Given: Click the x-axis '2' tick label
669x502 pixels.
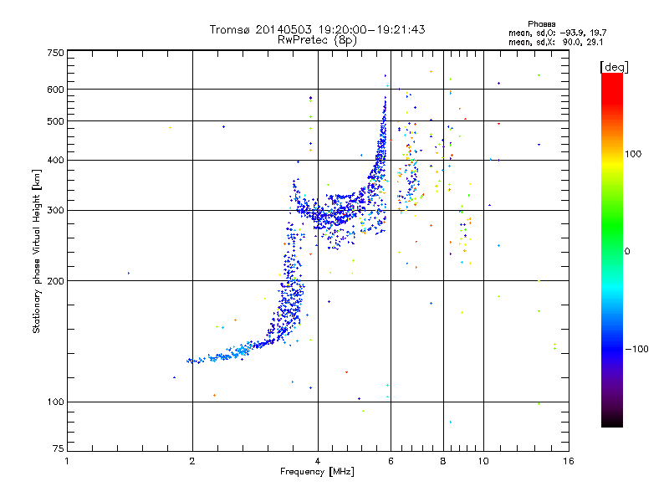Looking at the screenshot, I should tap(192, 461).
